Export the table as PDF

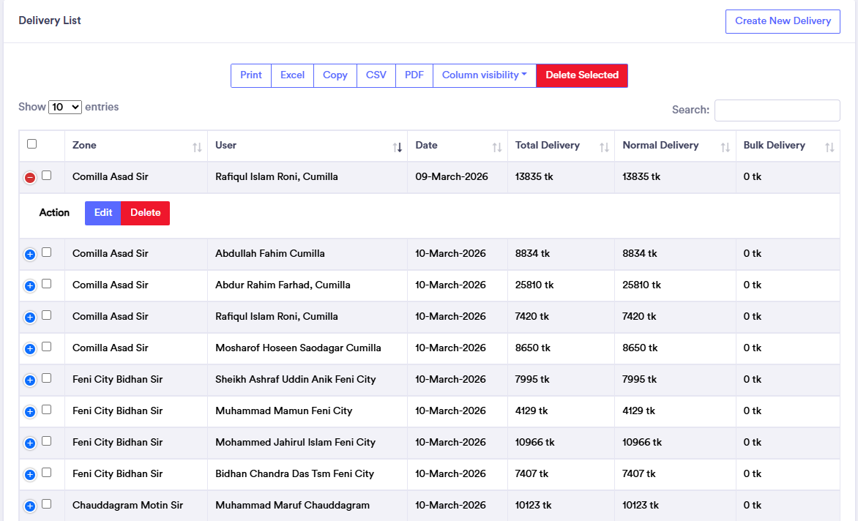click(x=414, y=75)
